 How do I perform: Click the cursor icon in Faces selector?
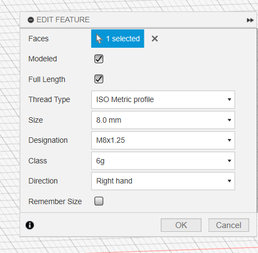99,39
